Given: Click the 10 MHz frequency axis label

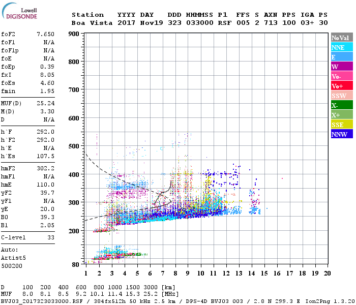Looking at the screenshot, I should pos(200,273).
